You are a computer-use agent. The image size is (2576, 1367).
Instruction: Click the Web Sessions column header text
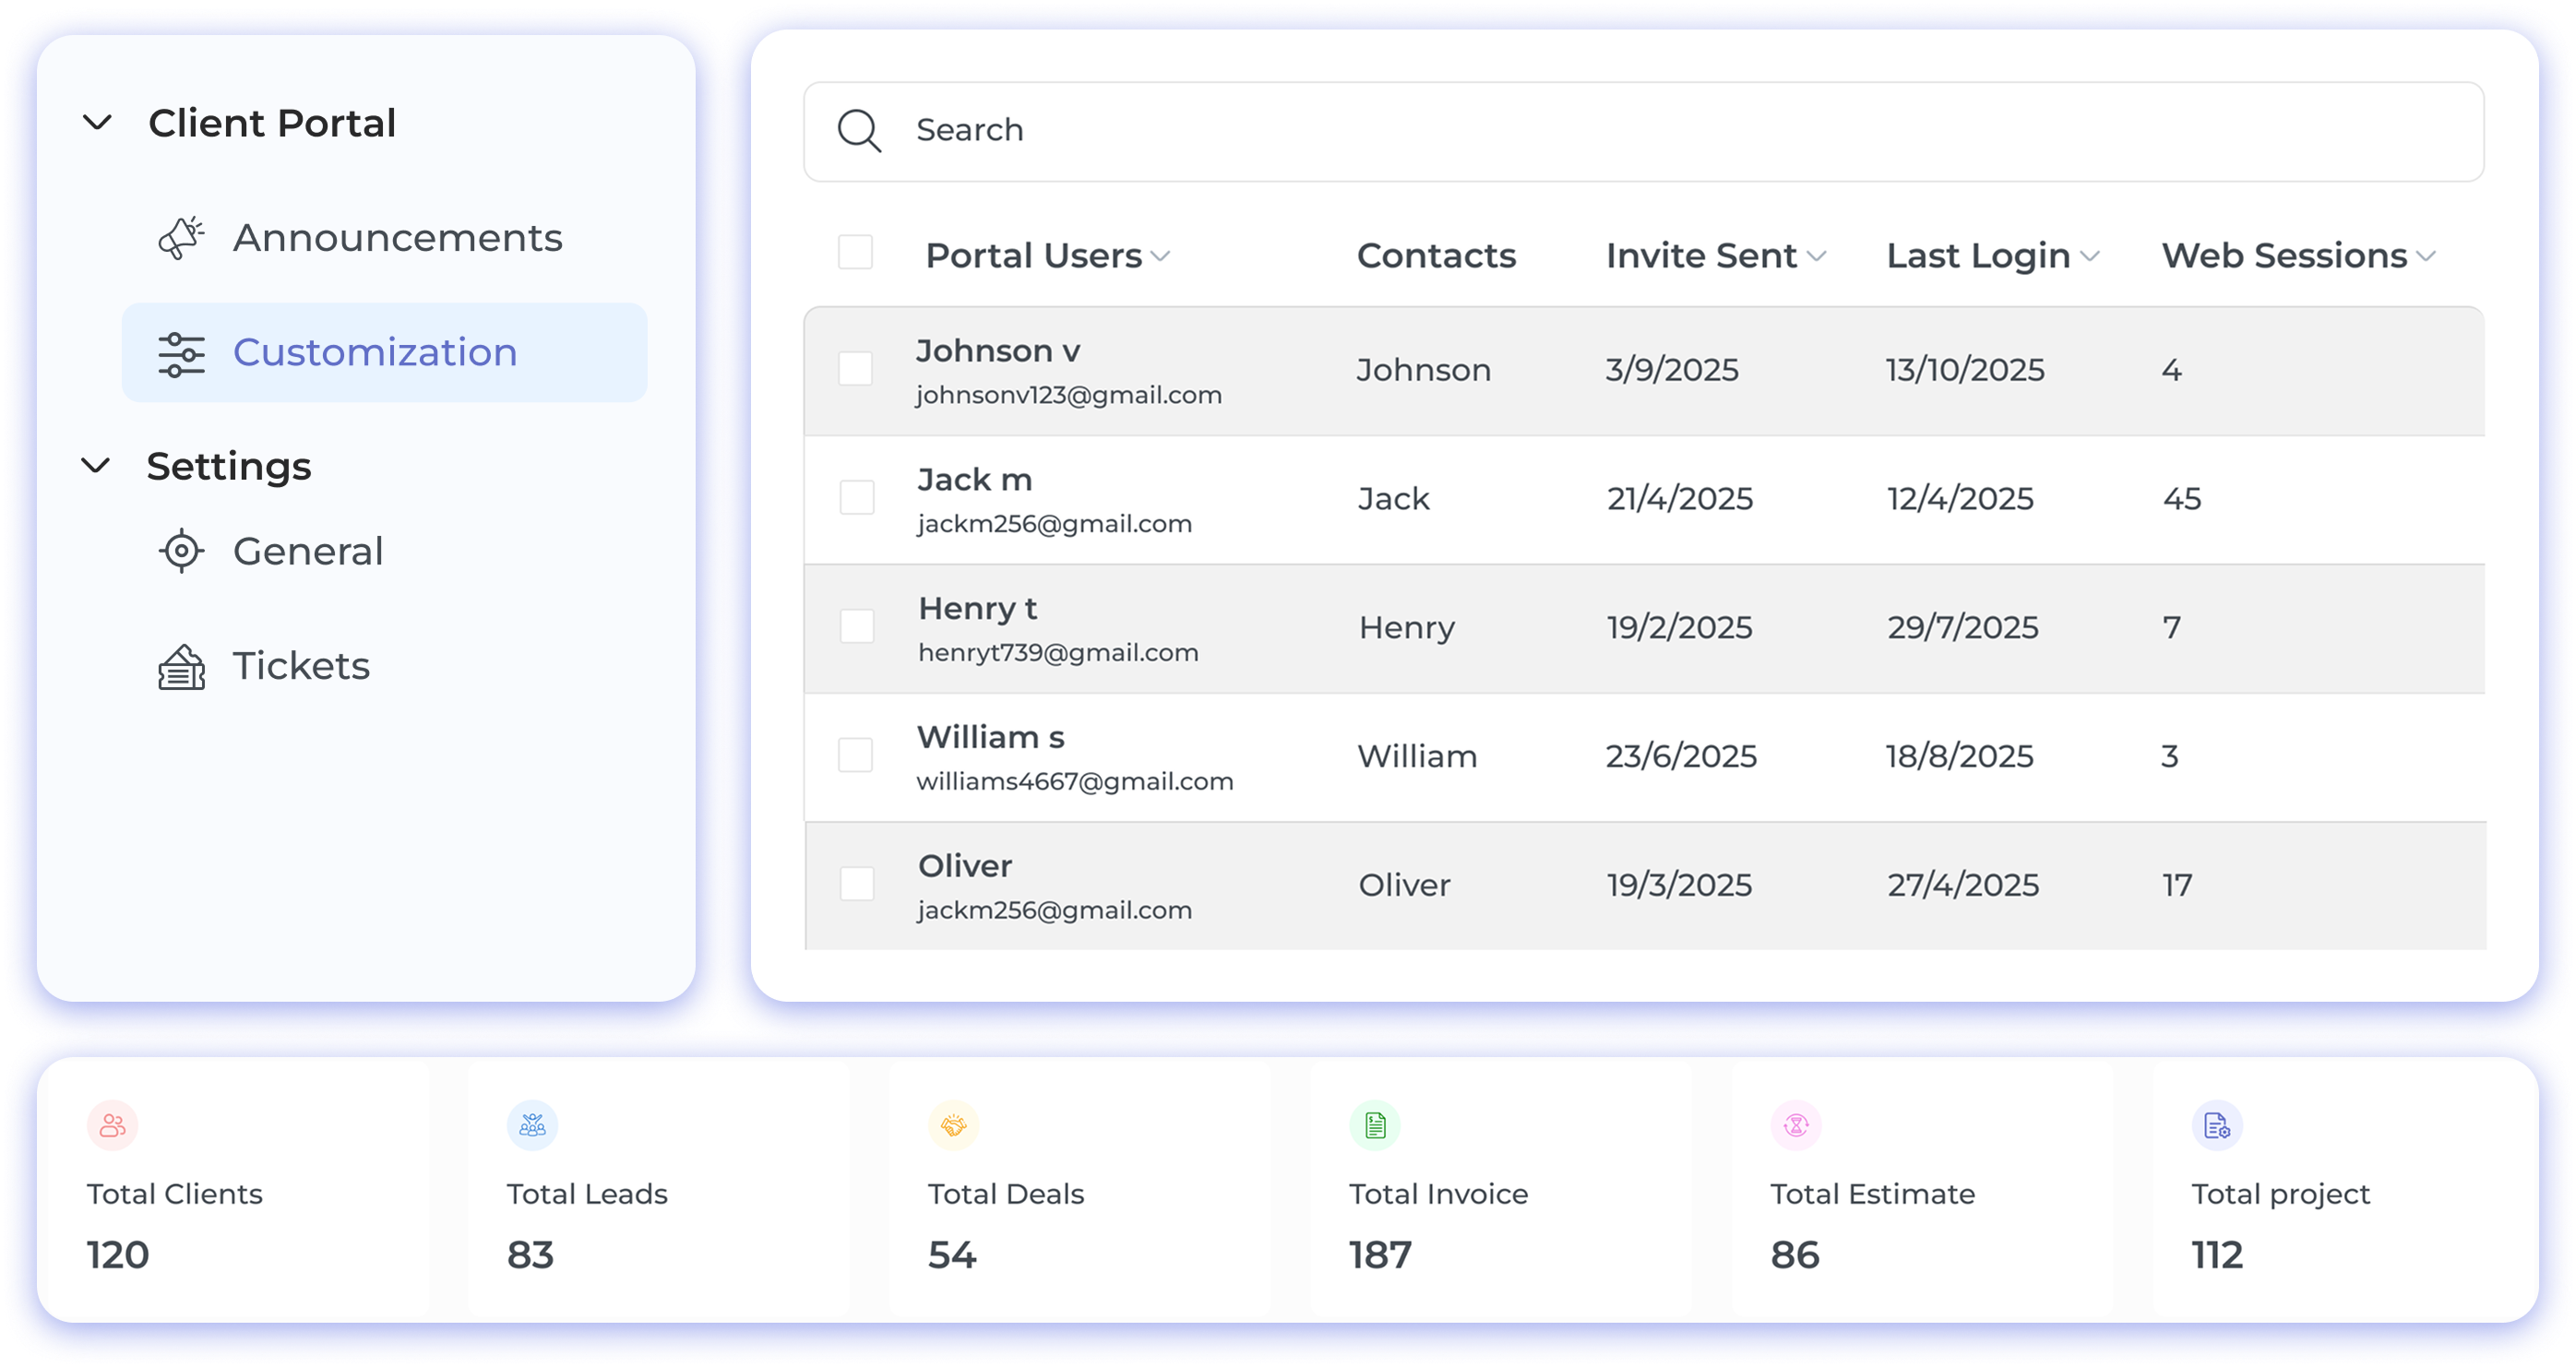pos(2284,255)
